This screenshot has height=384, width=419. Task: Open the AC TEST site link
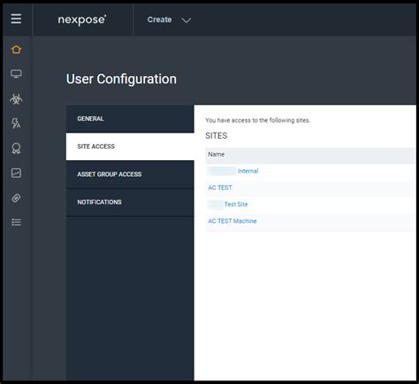click(220, 188)
